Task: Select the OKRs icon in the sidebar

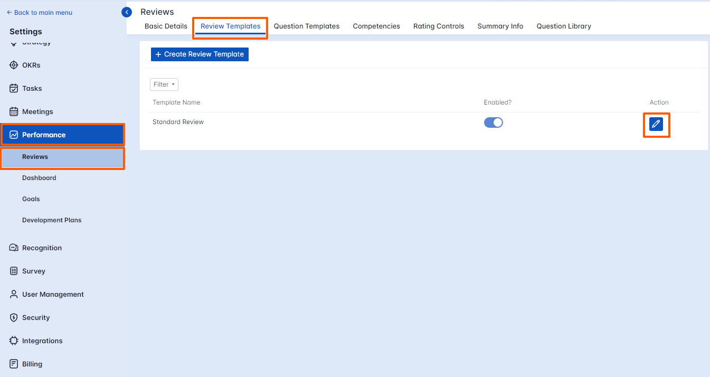Action: point(14,64)
